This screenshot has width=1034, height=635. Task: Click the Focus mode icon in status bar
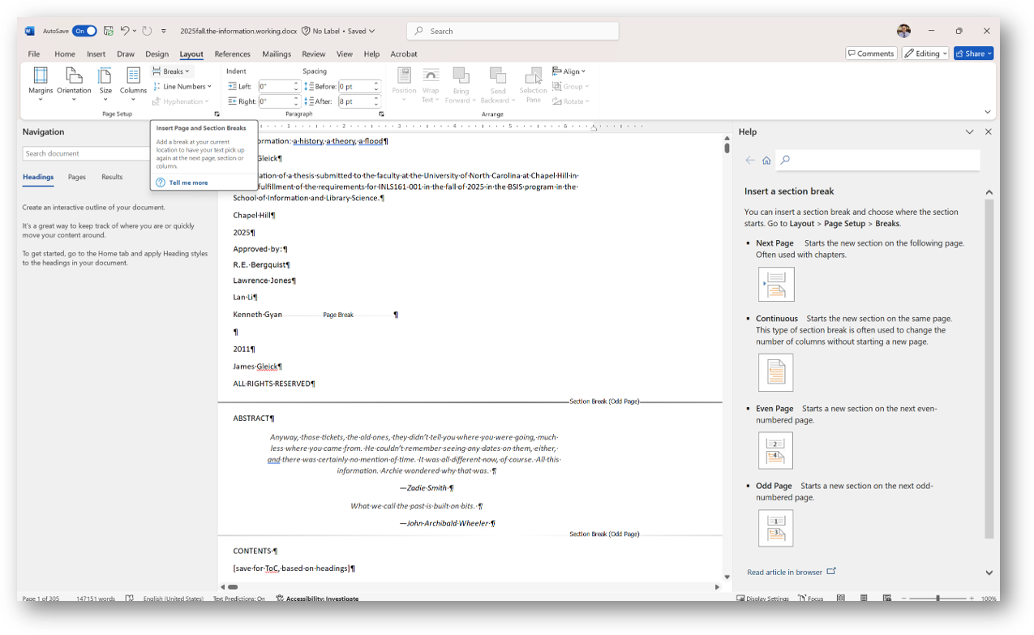pyautogui.click(x=810, y=599)
